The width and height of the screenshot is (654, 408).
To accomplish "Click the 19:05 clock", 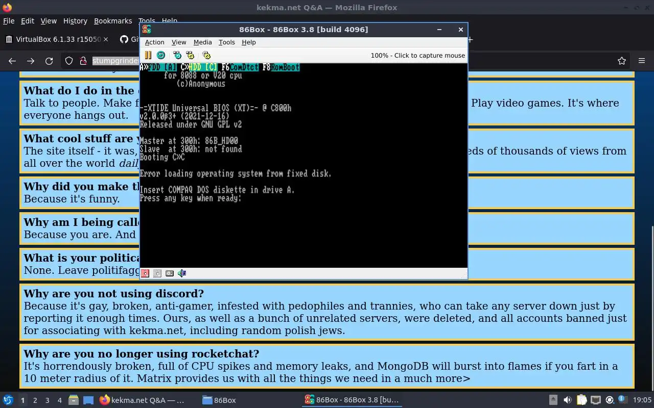I will 642,400.
